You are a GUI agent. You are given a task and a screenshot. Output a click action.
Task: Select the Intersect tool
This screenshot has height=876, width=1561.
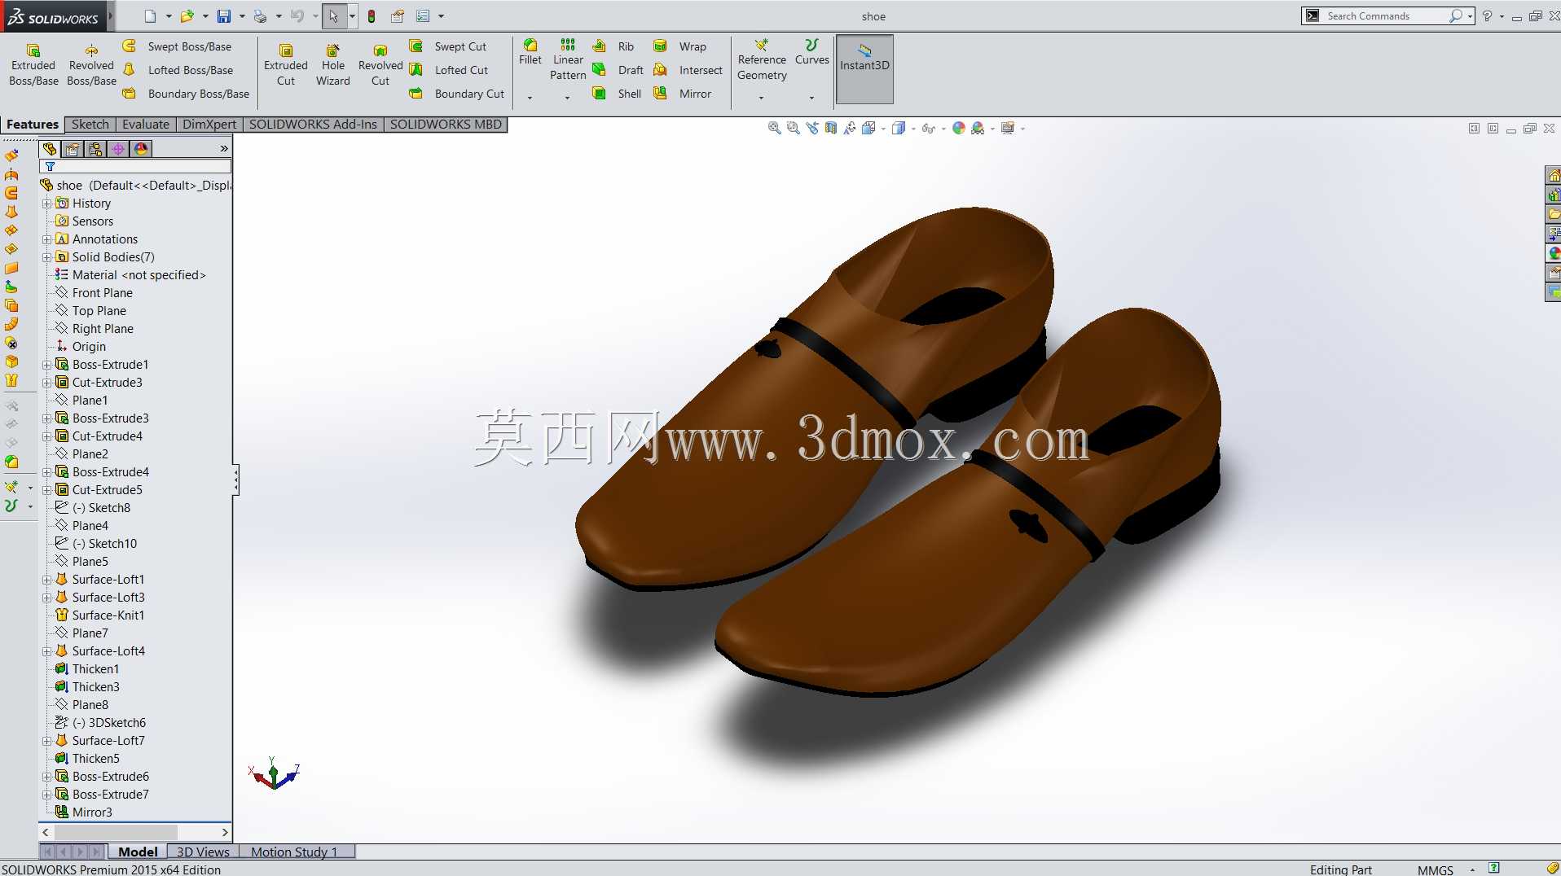pyautogui.click(x=688, y=70)
